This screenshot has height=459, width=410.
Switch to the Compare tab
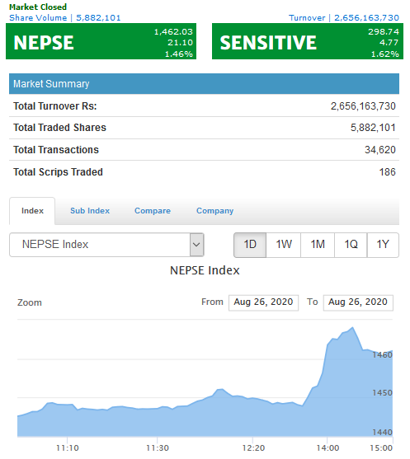pyautogui.click(x=153, y=211)
